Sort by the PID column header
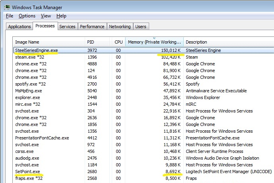Screen dimensions: 274x183 click(x=97, y=42)
